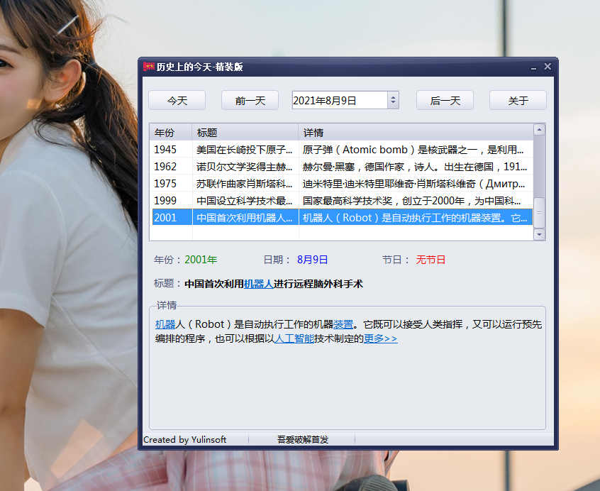The height and width of the screenshot is (491, 600).
Task: Open the 装置 link in details
Action: point(343,324)
